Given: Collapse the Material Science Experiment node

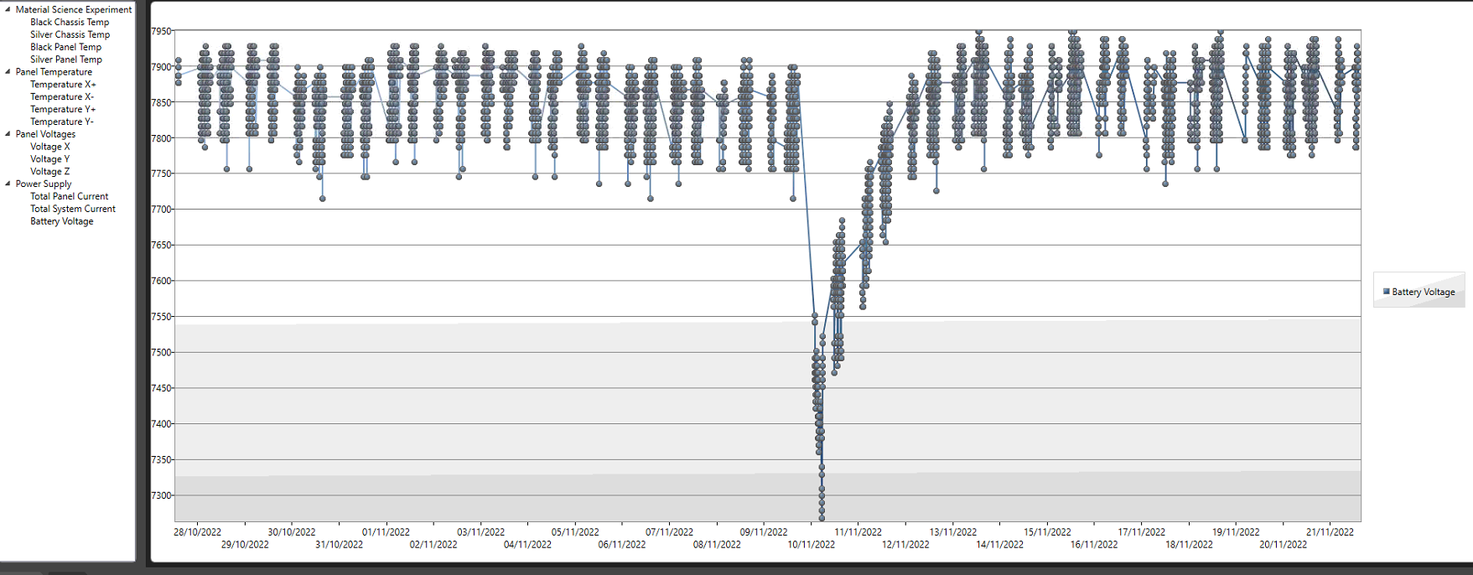Looking at the screenshot, I should click(x=8, y=10).
